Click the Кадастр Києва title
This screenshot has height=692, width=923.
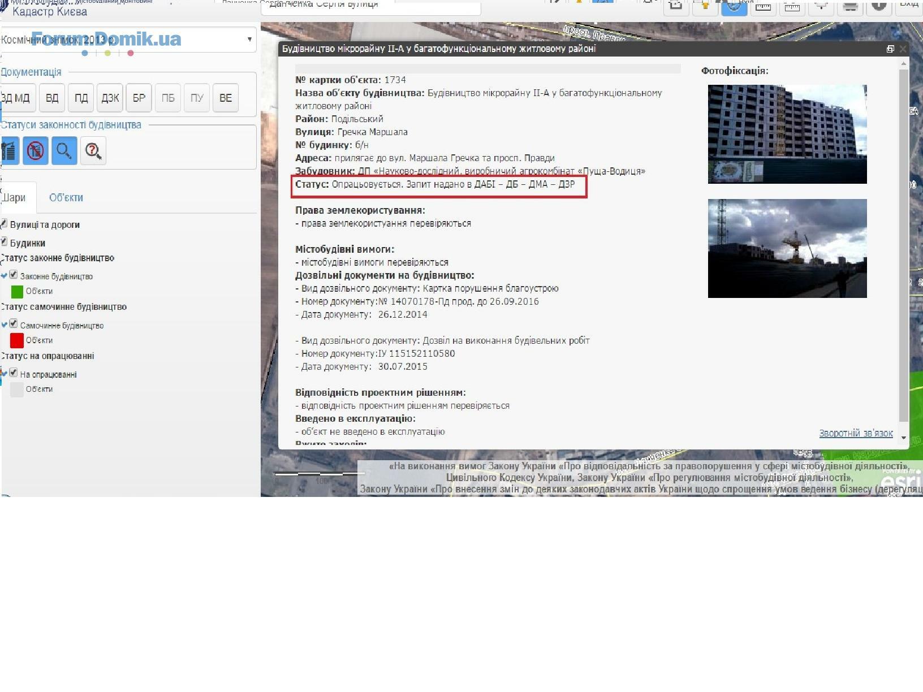point(50,11)
